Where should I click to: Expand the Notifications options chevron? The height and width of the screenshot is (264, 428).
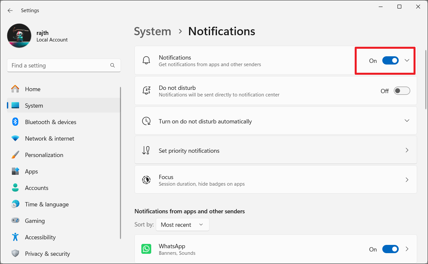point(407,61)
